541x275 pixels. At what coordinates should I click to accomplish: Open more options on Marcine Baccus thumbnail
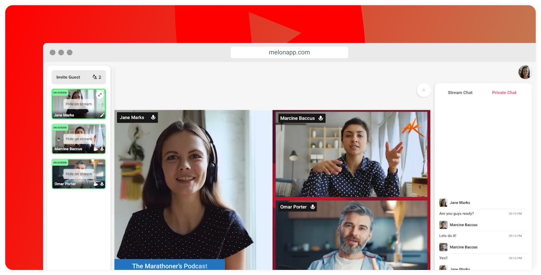(x=100, y=128)
